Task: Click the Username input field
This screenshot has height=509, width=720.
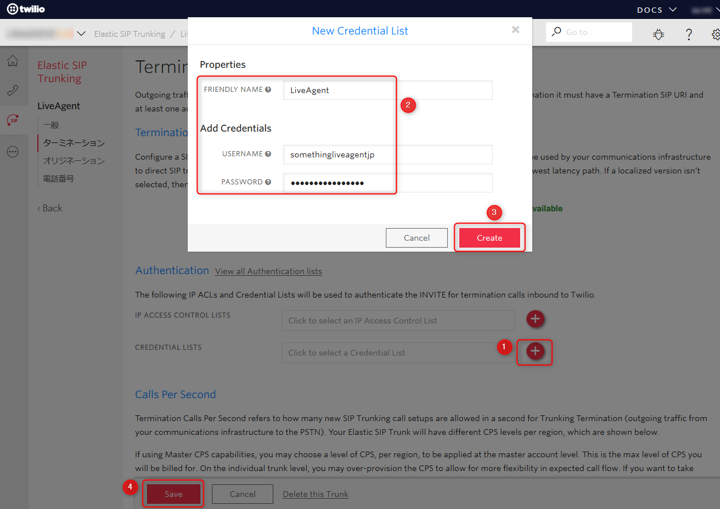Action: pyautogui.click(x=388, y=155)
